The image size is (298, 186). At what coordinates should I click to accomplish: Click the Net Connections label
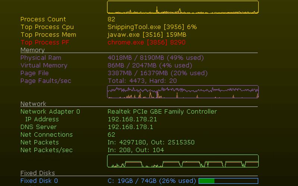pyautogui.click(x=46, y=135)
